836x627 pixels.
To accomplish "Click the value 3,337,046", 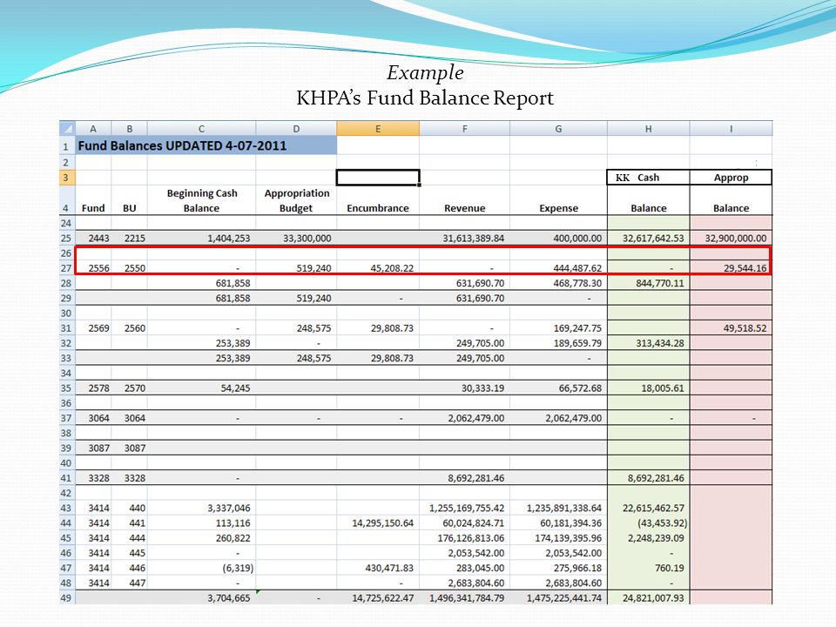I will click(228, 508).
